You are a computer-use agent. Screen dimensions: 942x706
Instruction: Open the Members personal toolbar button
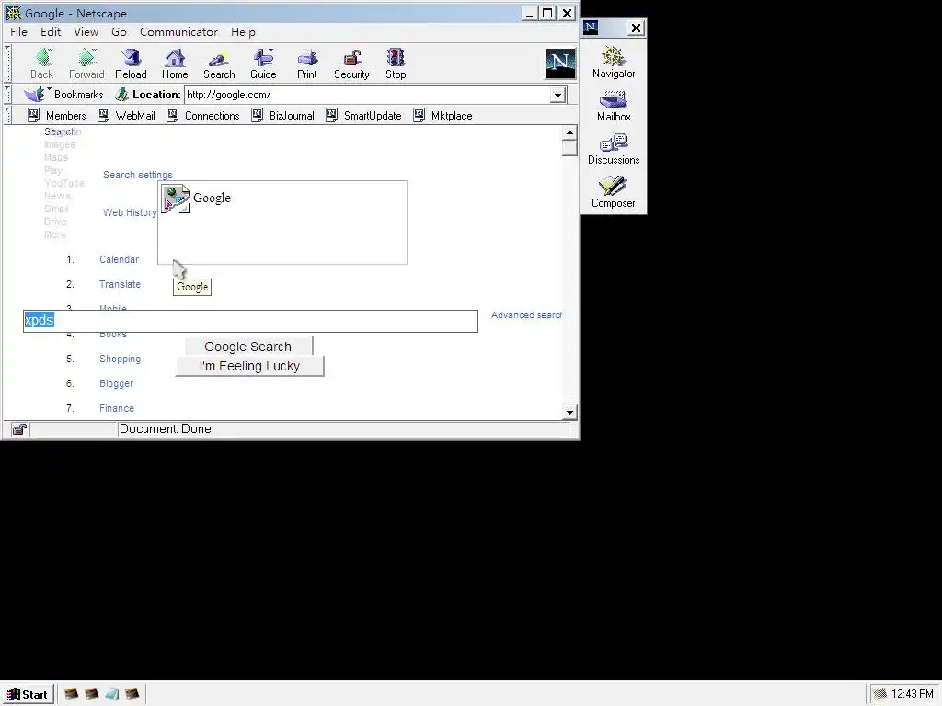(x=57, y=115)
